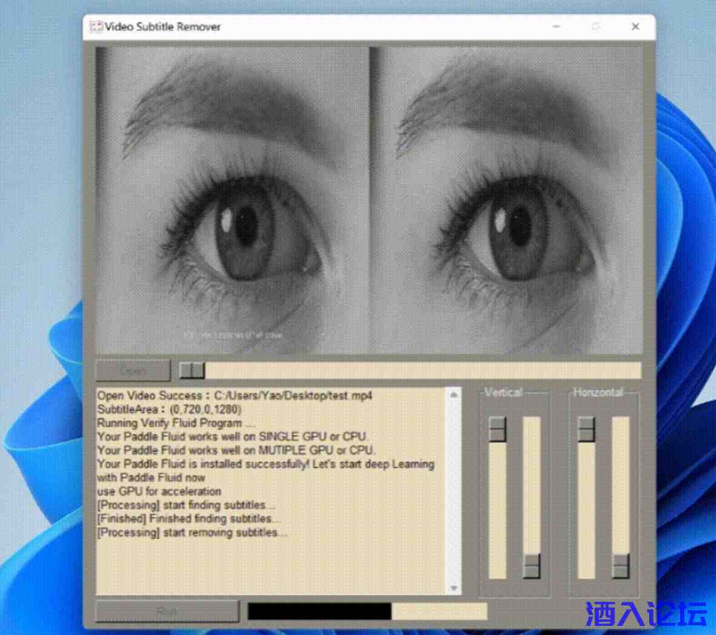Click the log scrollbar down arrow
Viewport: 716px width, 635px height.
pos(454,587)
